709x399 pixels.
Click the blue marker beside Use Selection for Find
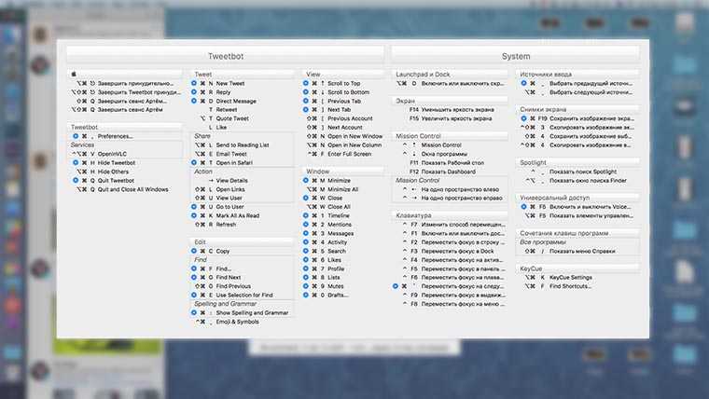click(x=193, y=295)
